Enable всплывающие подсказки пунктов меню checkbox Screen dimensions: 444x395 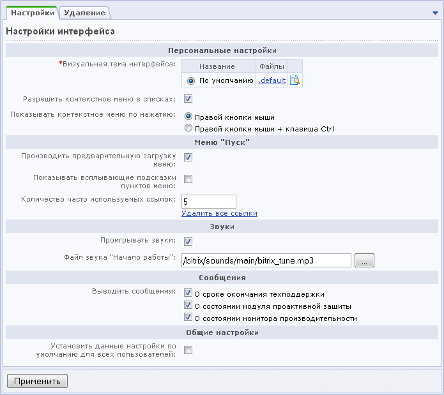[x=188, y=179]
